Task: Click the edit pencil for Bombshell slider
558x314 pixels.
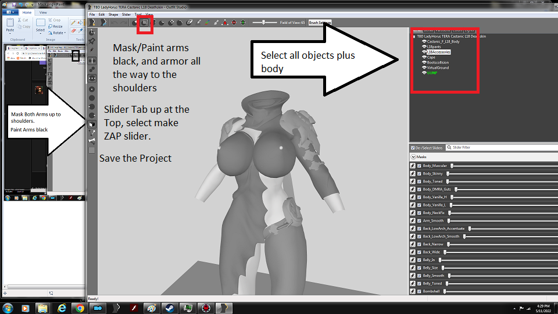Action: [413, 291]
